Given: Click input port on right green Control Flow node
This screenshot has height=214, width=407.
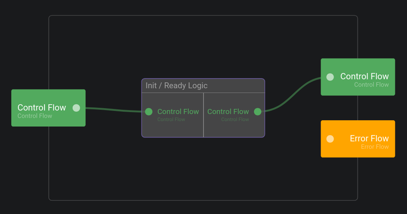Looking at the screenshot, I should point(330,77).
